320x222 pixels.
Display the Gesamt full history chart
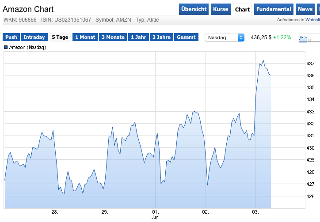coord(186,38)
